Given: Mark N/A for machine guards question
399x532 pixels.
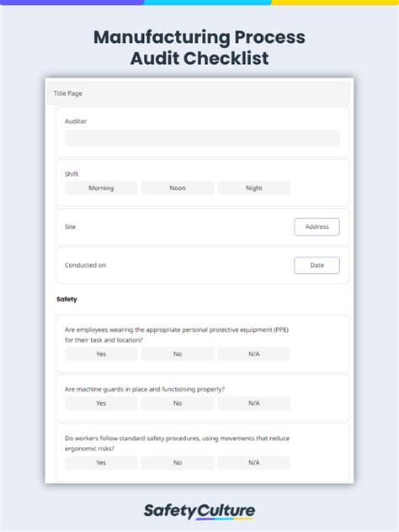Looking at the screenshot, I should pos(253,403).
